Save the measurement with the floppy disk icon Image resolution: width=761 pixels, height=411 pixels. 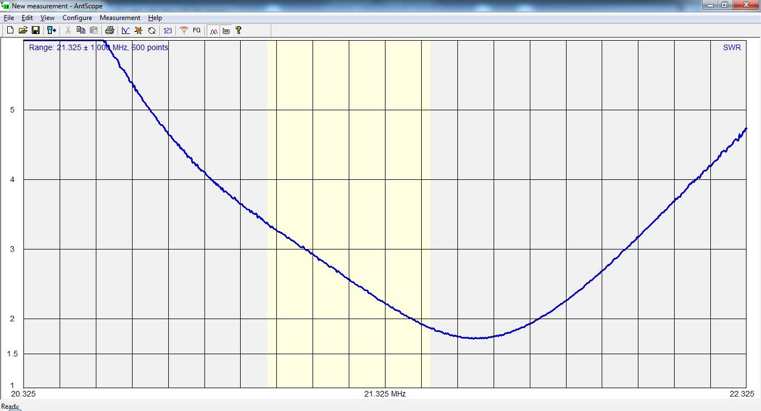coord(36,31)
